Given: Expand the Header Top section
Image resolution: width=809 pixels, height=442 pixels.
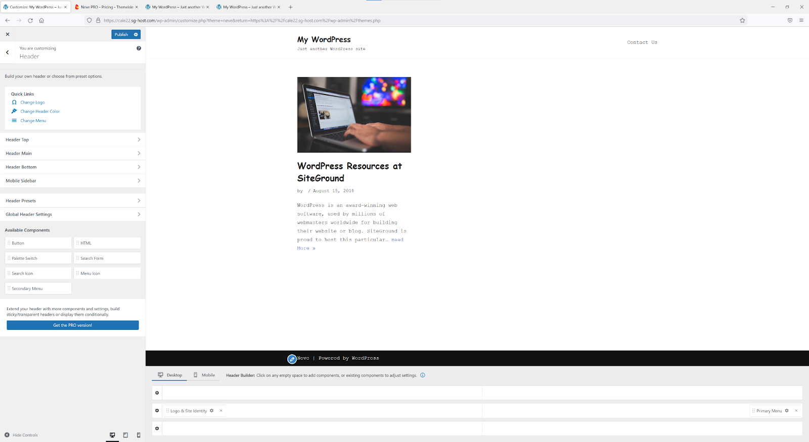Looking at the screenshot, I should (73, 140).
